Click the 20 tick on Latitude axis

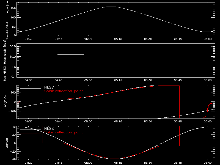(x=14, y=135)
